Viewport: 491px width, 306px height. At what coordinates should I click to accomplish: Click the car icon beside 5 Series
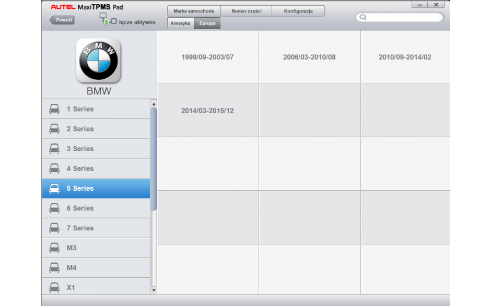coord(54,189)
